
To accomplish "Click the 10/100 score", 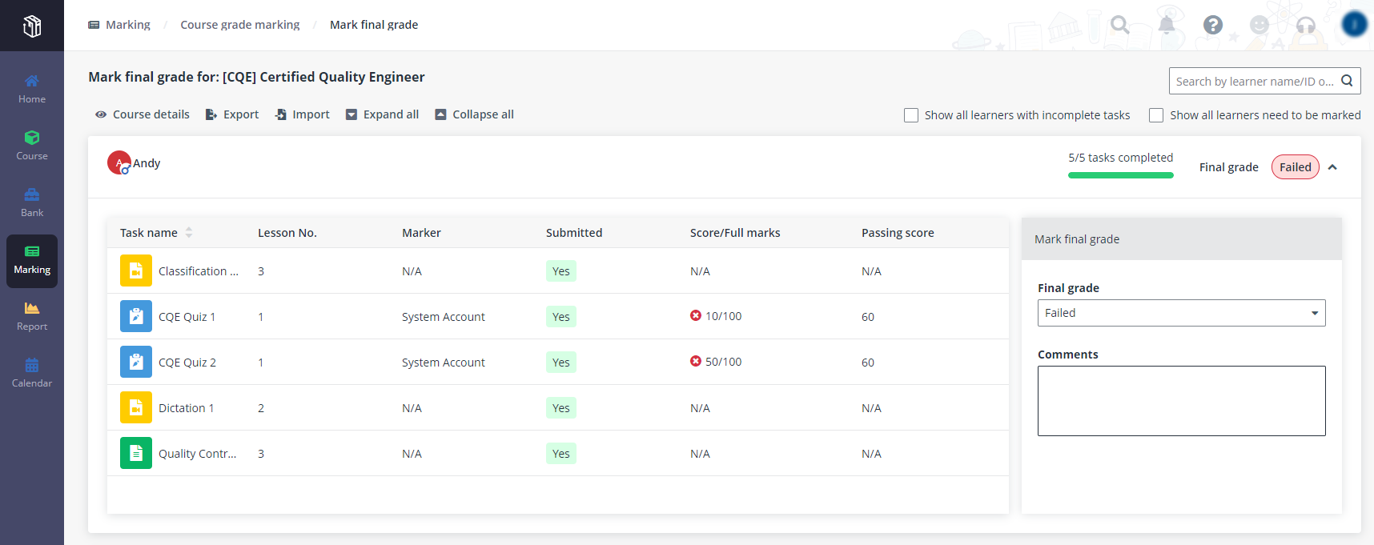I will [724, 316].
